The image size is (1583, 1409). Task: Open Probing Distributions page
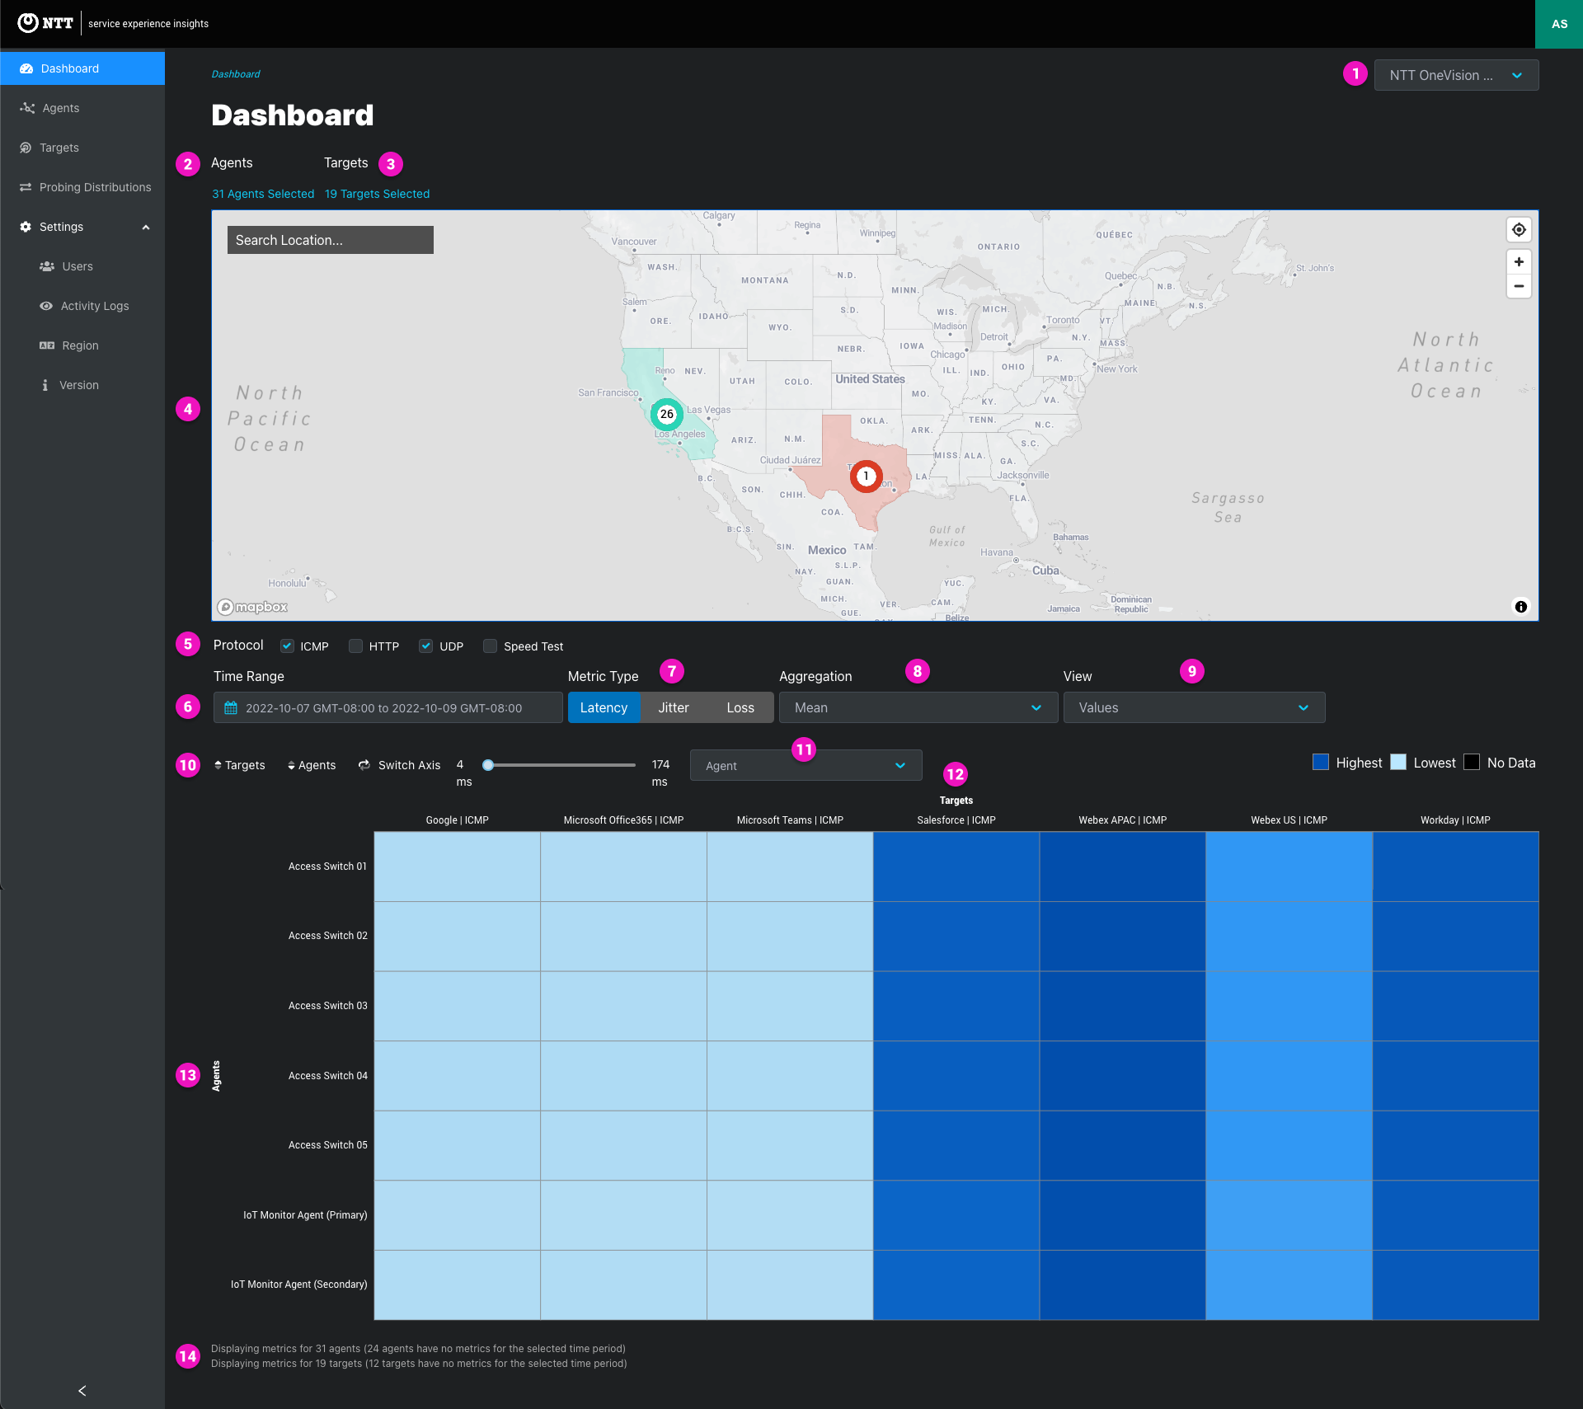coord(82,187)
